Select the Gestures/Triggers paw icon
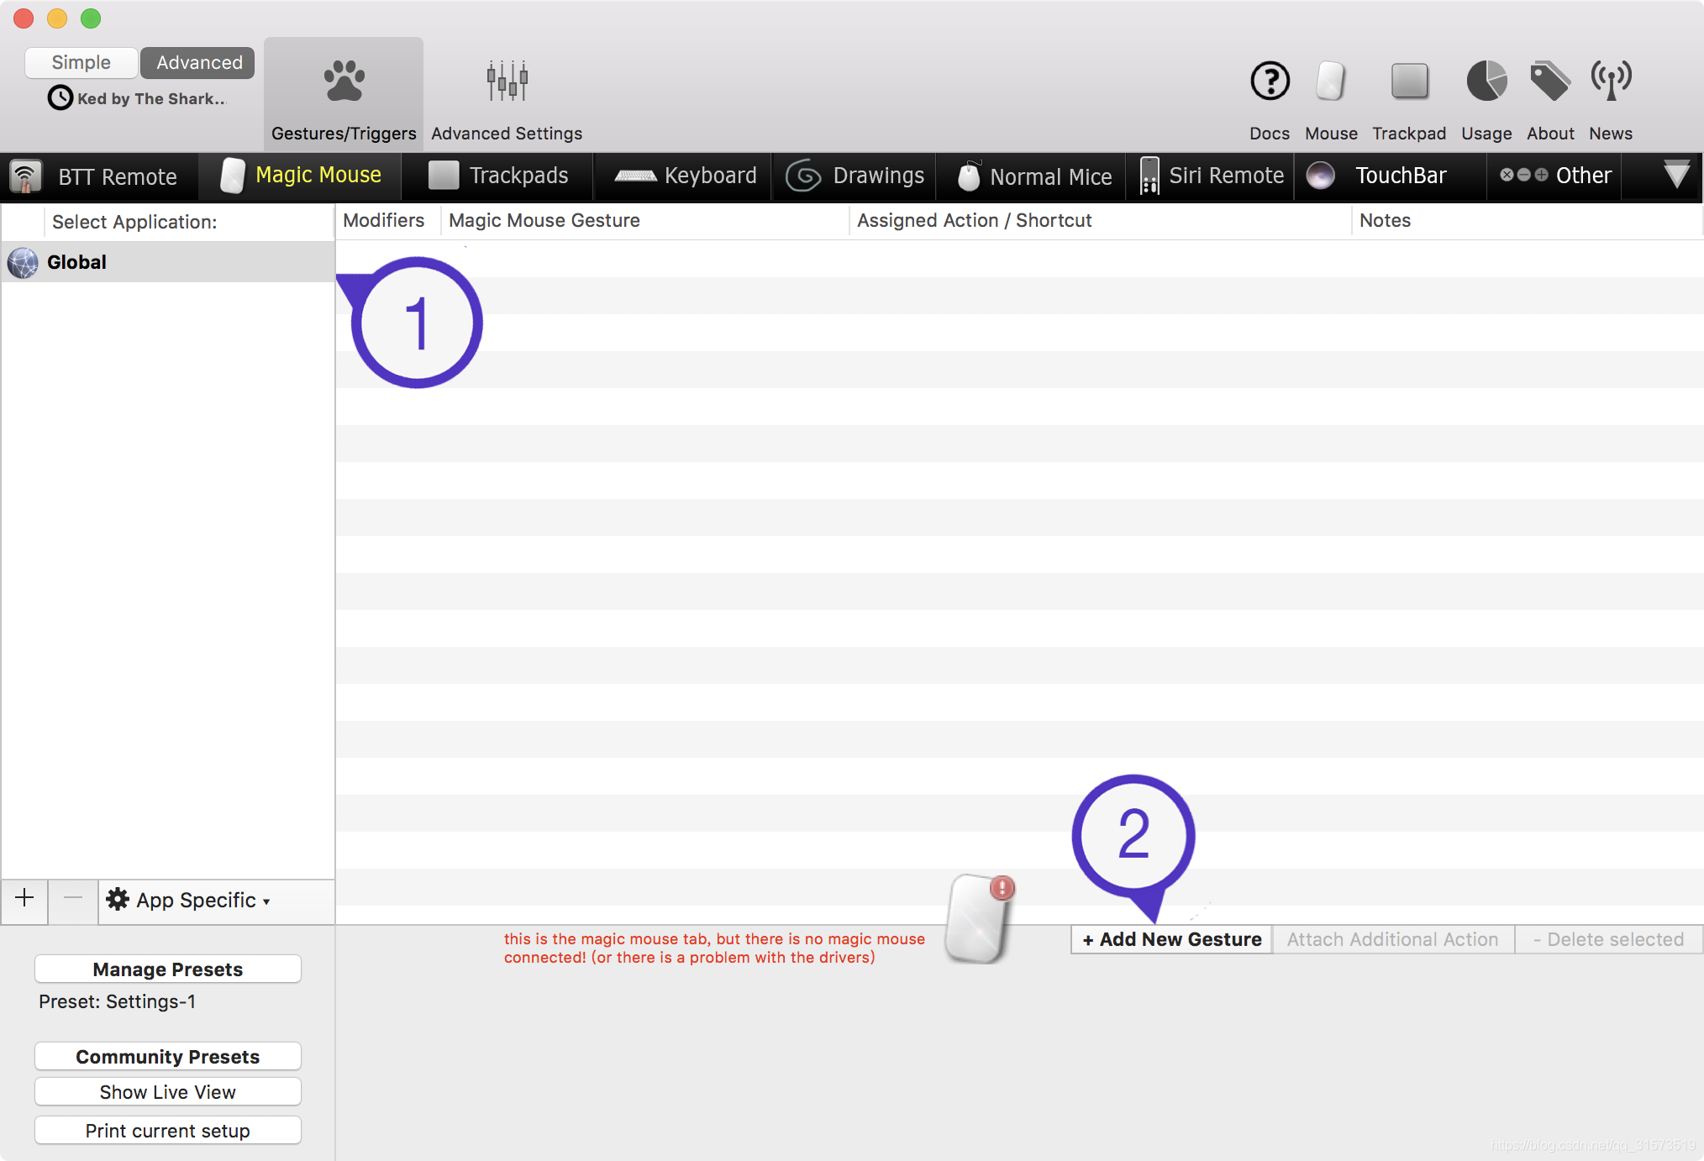1704x1161 pixels. pos(344,82)
